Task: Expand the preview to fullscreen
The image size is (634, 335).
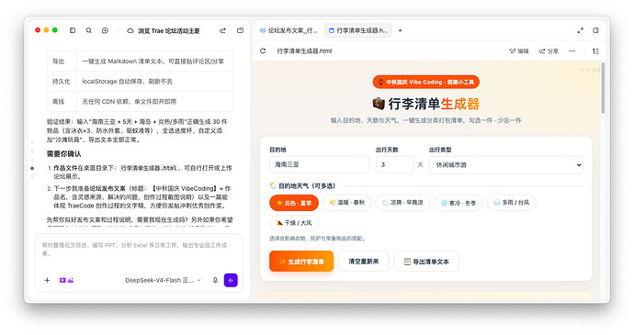Action: pyautogui.click(x=580, y=30)
